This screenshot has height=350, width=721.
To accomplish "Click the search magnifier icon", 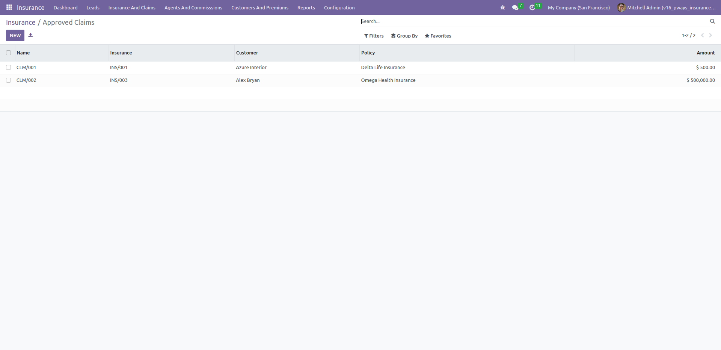I will click(x=712, y=21).
